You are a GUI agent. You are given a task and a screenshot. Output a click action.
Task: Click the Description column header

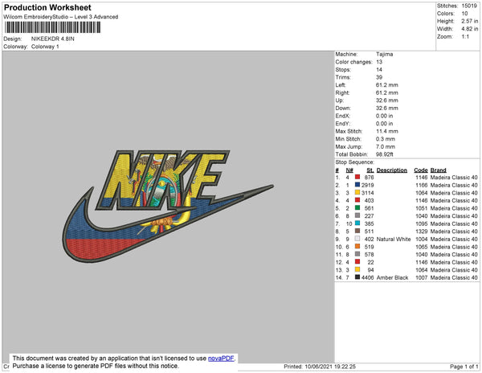pos(392,170)
